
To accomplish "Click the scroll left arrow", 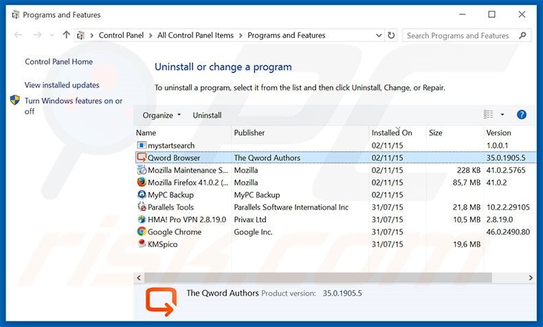I will pos(139,277).
